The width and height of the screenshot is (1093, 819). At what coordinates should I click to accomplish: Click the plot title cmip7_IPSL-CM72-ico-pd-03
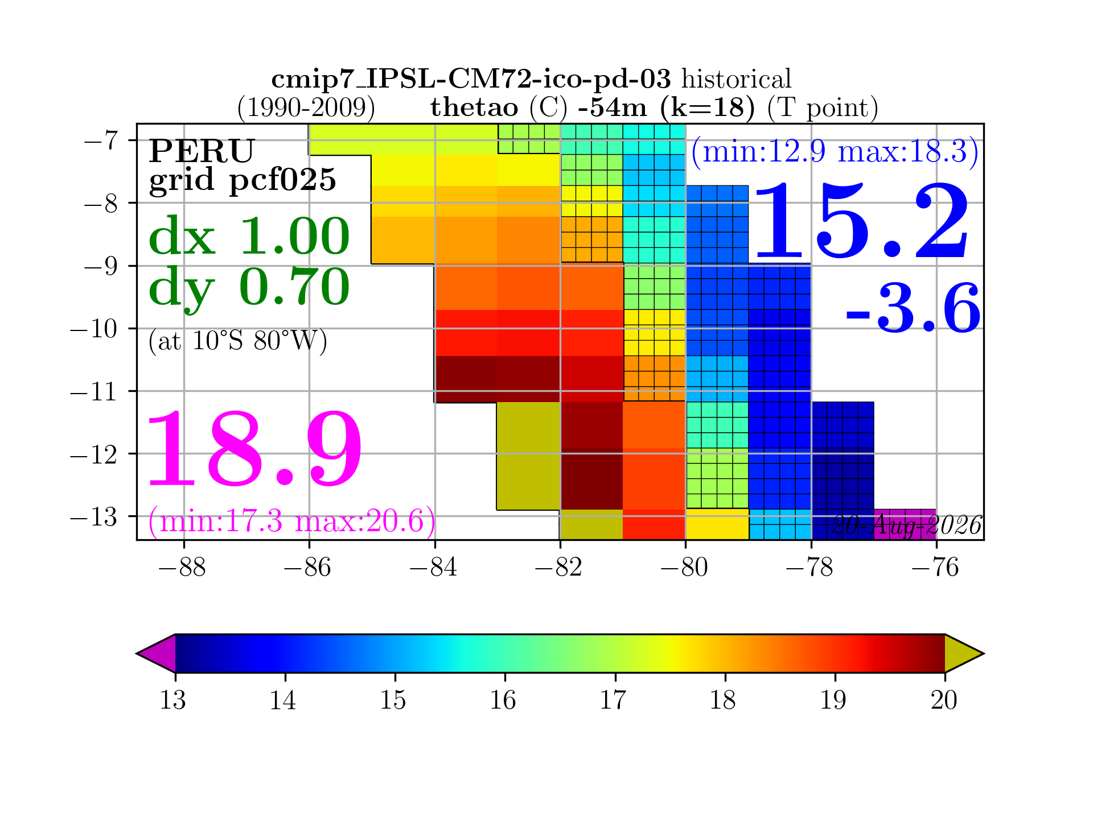[471, 80]
